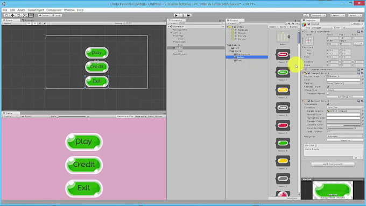The height and width of the screenshot is (206, 366).
Task: Select the Rotate tool in toolbar
Action: 19,16
